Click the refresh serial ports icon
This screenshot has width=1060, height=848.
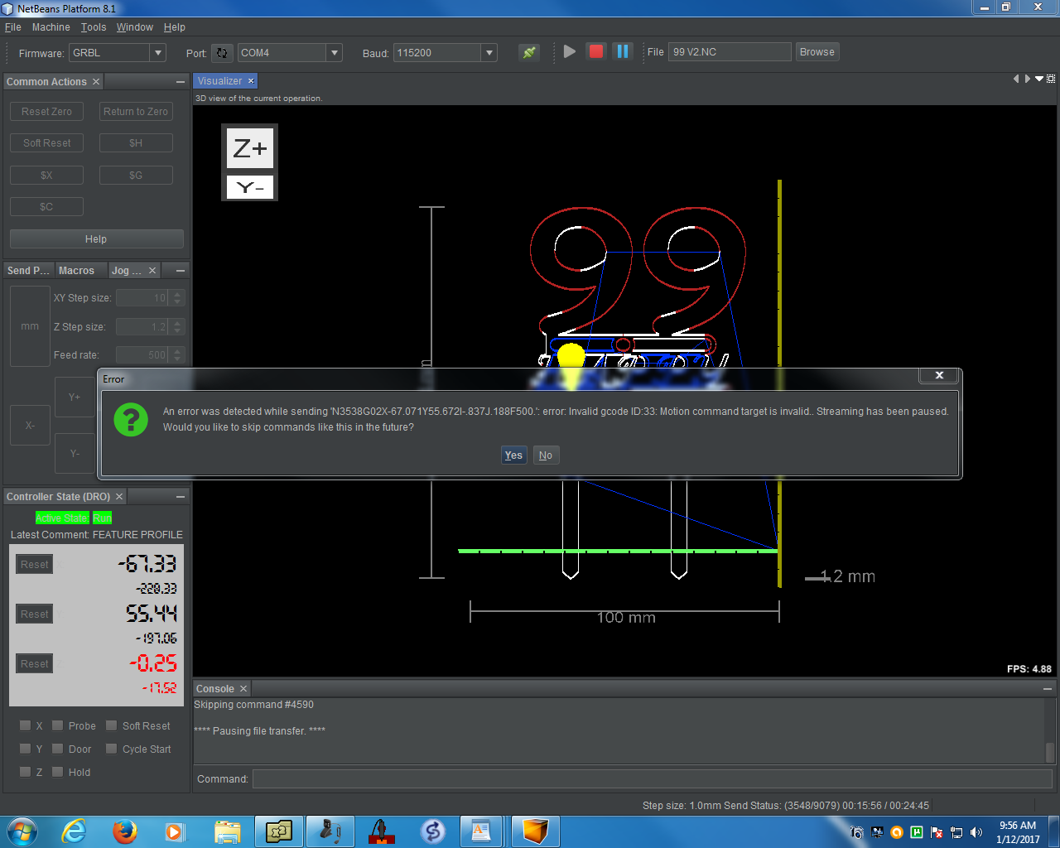222,53
